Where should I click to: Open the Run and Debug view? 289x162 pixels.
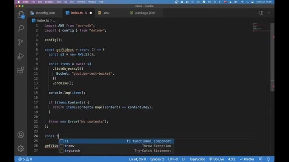[x=21, y=56]
